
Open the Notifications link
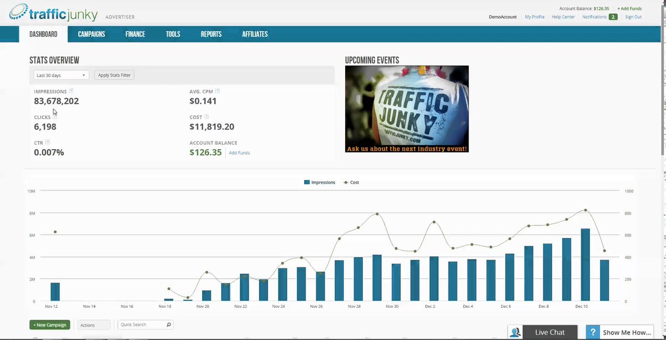click(x=594, y=17)
